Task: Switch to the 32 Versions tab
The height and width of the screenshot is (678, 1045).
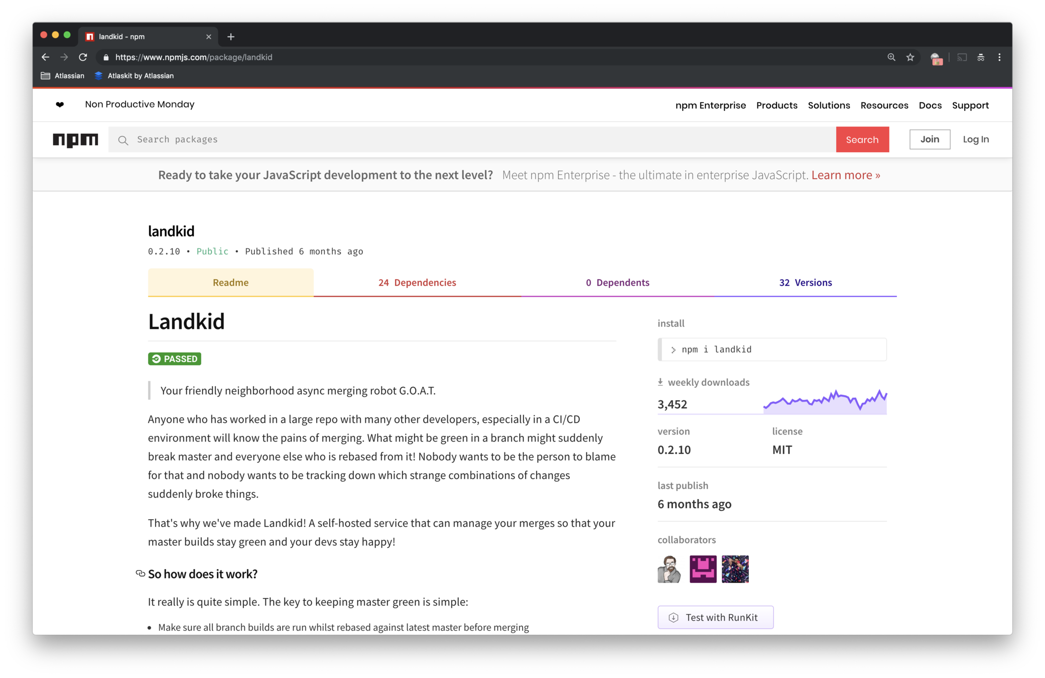Action: coord(805,283)
